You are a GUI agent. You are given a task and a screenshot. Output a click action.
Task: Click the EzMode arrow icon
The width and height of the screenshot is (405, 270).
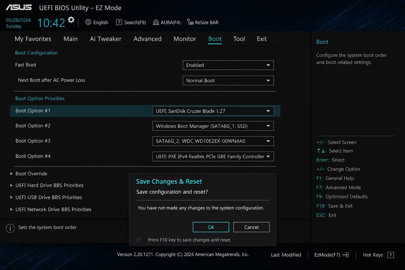pyautogui.click(x=345, y=255)
